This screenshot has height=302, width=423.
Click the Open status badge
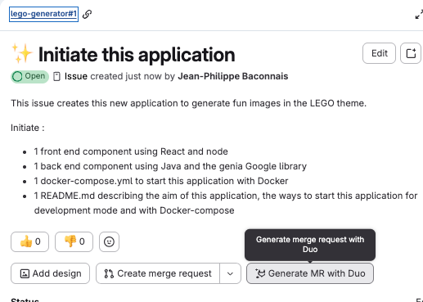pyautogui.click(x=29, y=76)
